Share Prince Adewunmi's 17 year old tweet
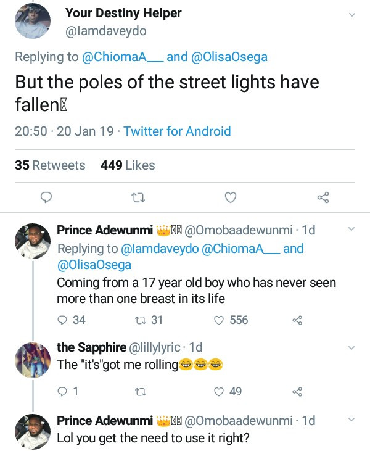The height and width of the screenshot is (451, 370). pyautogui.click(x=297, y=320)
